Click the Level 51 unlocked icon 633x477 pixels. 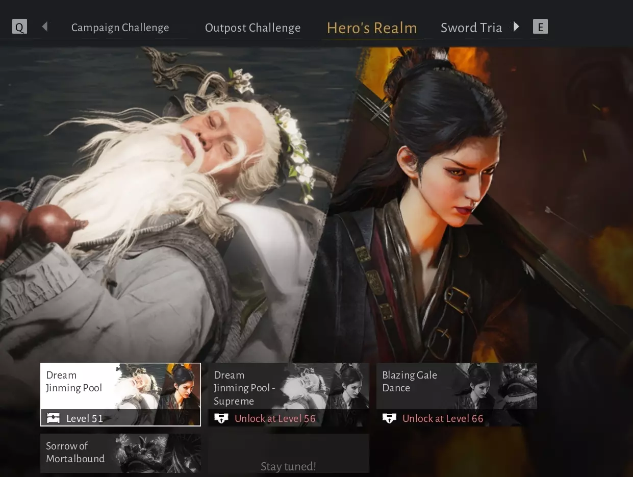53,419
